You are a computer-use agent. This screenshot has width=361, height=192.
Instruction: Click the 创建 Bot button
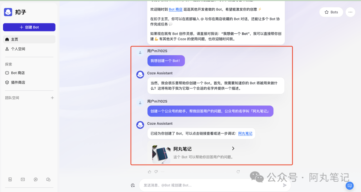coord(29,27)
